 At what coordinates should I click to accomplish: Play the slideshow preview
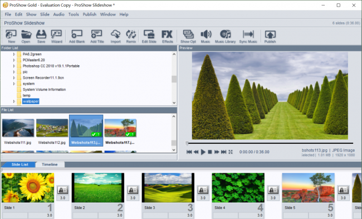203,152
